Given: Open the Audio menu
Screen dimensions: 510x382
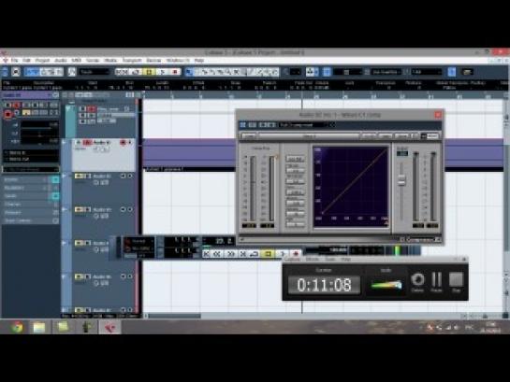Looking at the screenshot, I should [61, 61].
